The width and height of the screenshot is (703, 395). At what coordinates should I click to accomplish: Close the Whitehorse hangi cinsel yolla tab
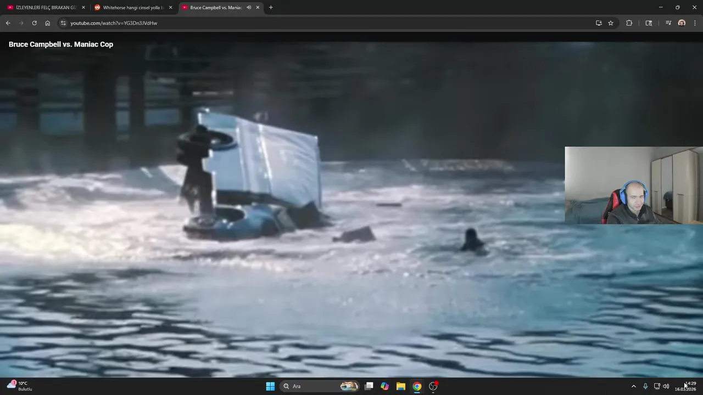point(170,8)
